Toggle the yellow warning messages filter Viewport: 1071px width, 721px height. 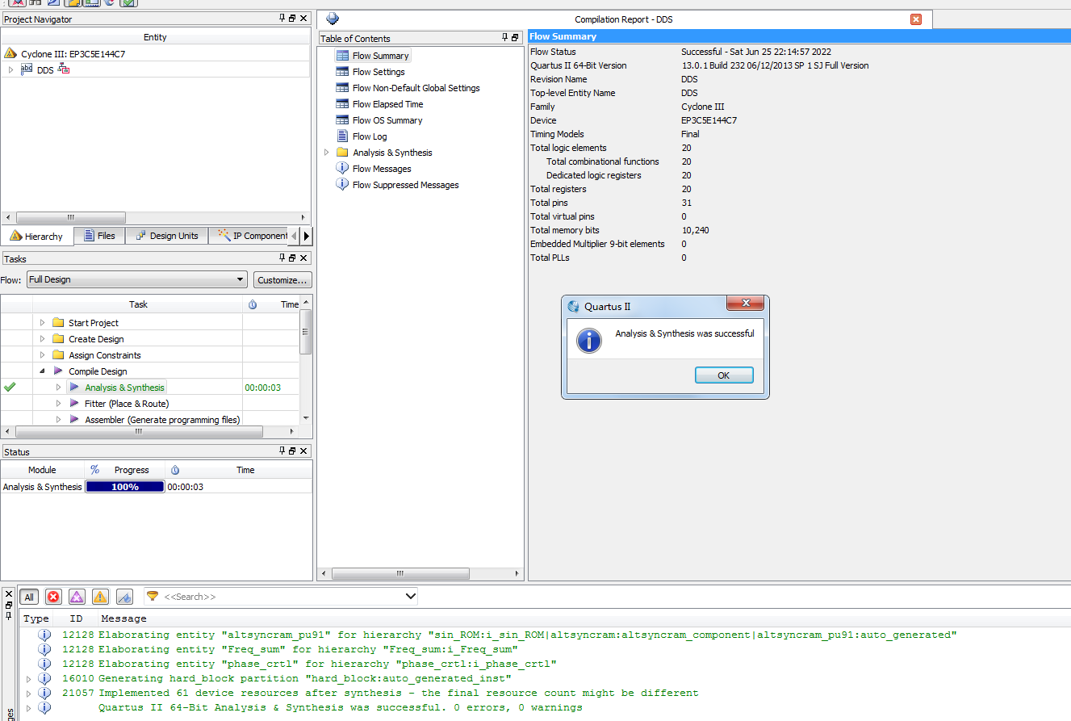100,597
